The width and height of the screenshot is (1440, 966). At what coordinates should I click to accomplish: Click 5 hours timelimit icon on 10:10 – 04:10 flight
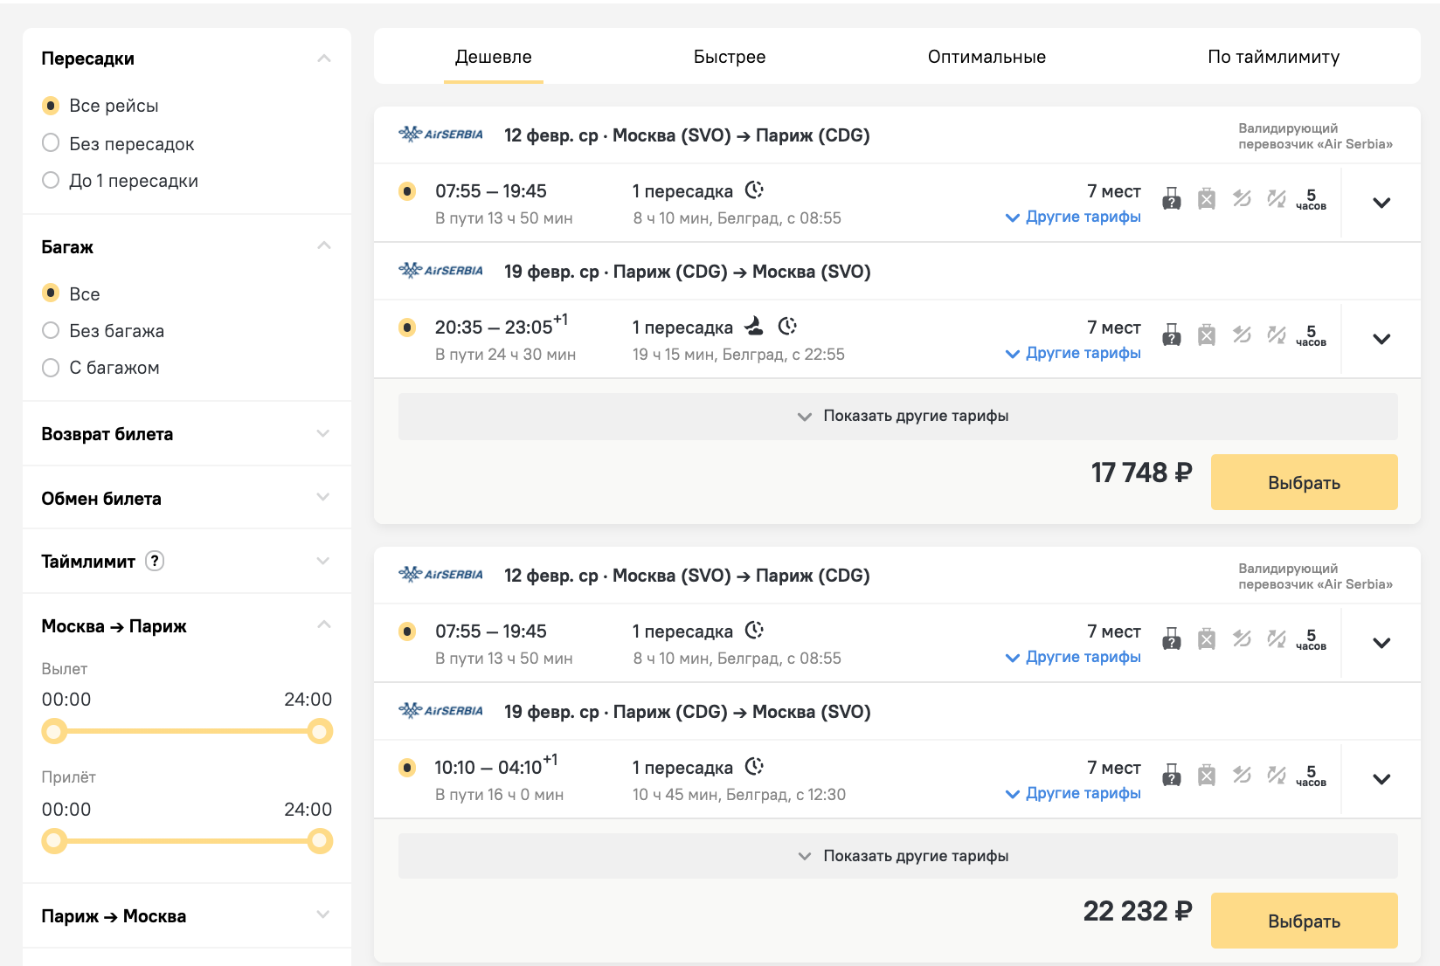click(x=1311, y=776)
